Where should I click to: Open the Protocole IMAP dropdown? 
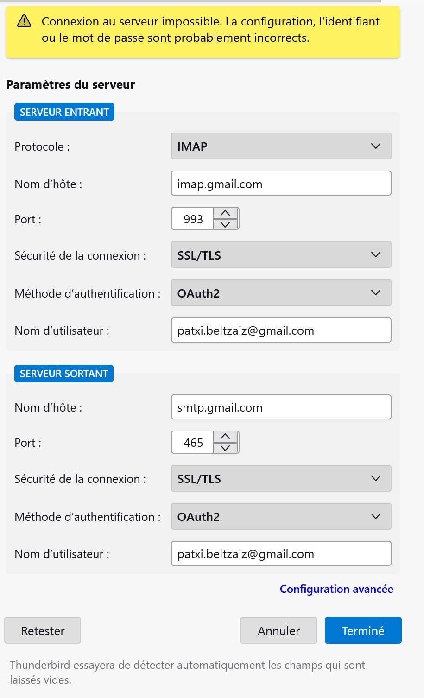coord(281,146)
